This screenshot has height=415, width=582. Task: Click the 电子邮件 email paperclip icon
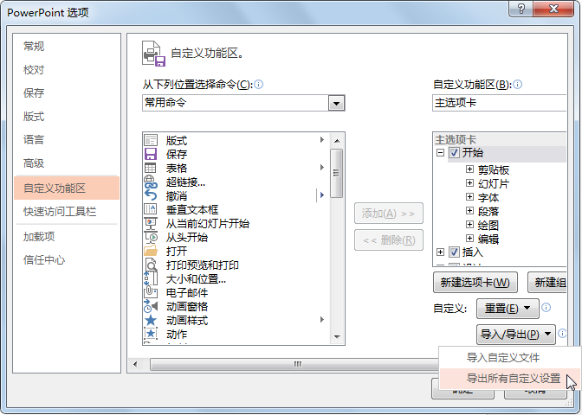(x=151, y=292)
